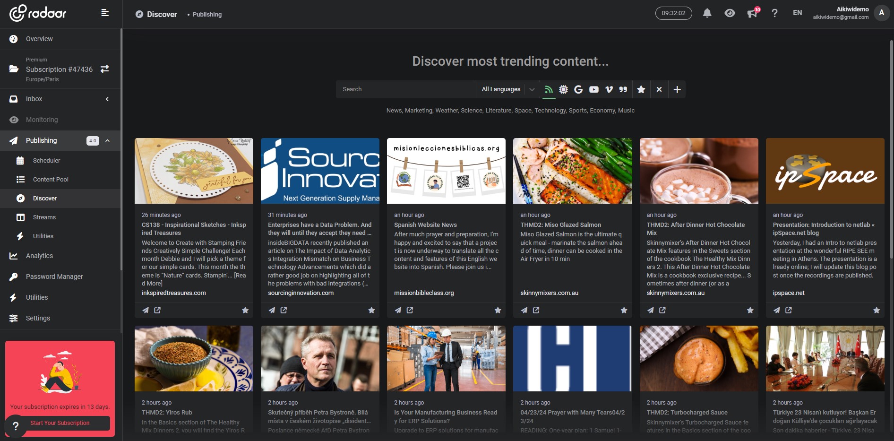Image resolution: width=894 pixels, height=441 pixels.
Task: Expand the Inbox submenu chevron
Action: [x=107, y=99]
